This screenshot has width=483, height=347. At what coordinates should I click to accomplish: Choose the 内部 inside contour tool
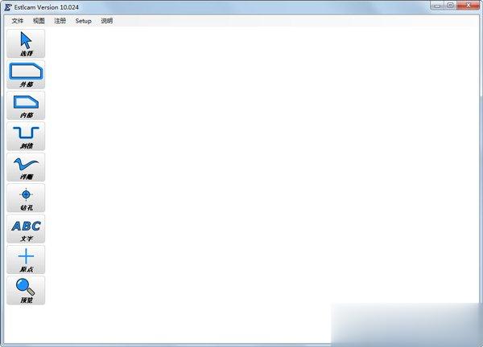click(x=26, y=105)
